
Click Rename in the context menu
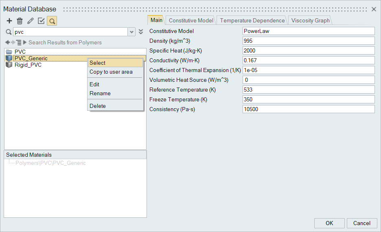[x=100, y=93]
